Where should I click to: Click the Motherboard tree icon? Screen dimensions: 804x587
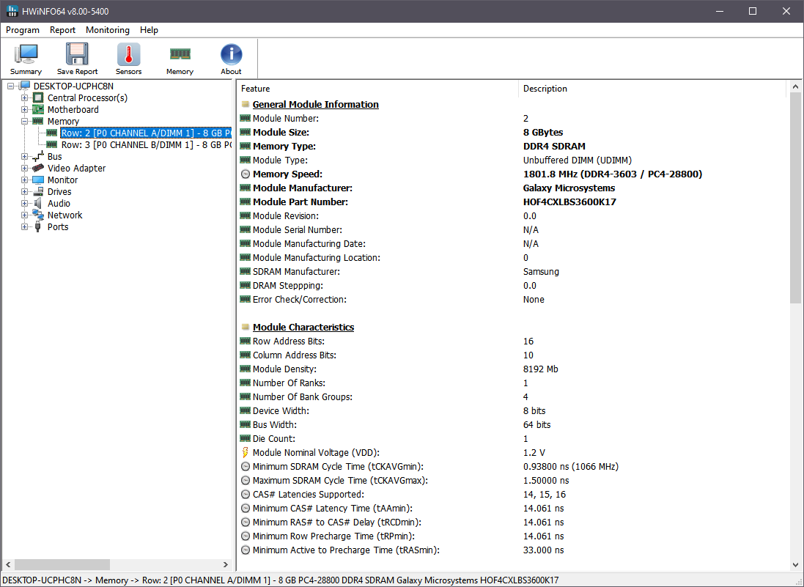(38, 110)
